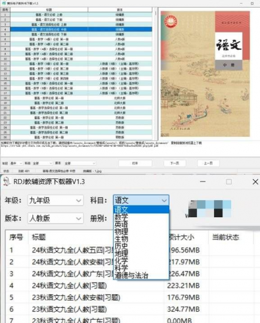Screen dimensions: 260x323
Task: Click the RDJ downloader app icon in title bar
Action: 7,181
